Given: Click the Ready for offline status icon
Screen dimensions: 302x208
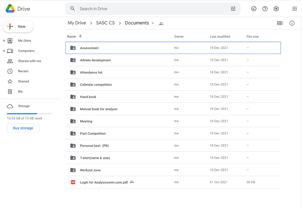Looking at the screenshot, I should [x=254, y=9].
